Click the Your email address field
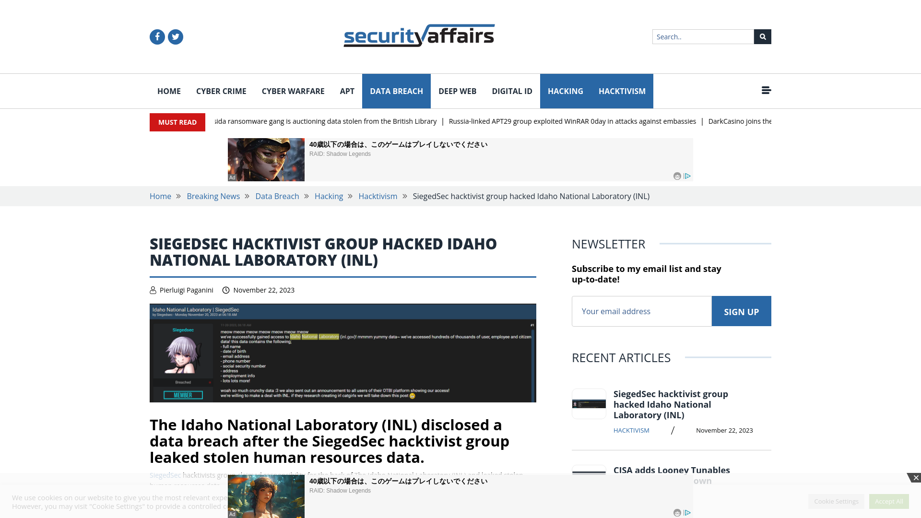The height and width of the screenshot is (518, 921). pyautogui.click(x=642, y=311)
